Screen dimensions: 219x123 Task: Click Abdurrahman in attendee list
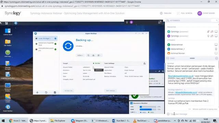[177, 45]
